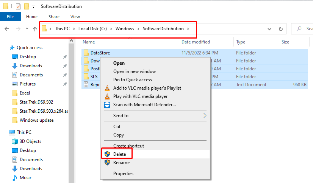Click the Up one level arrow
The height and width of the screenshot is (183, 313).
point(35,29)
